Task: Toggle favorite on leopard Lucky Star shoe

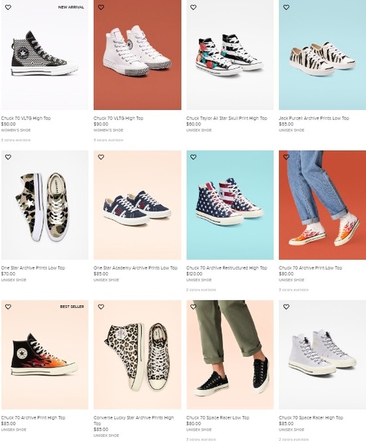Action: [x=101, y=307]
